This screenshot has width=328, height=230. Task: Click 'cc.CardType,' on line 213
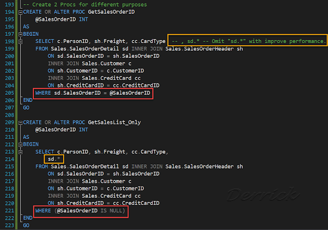click(x=150, y=152)
